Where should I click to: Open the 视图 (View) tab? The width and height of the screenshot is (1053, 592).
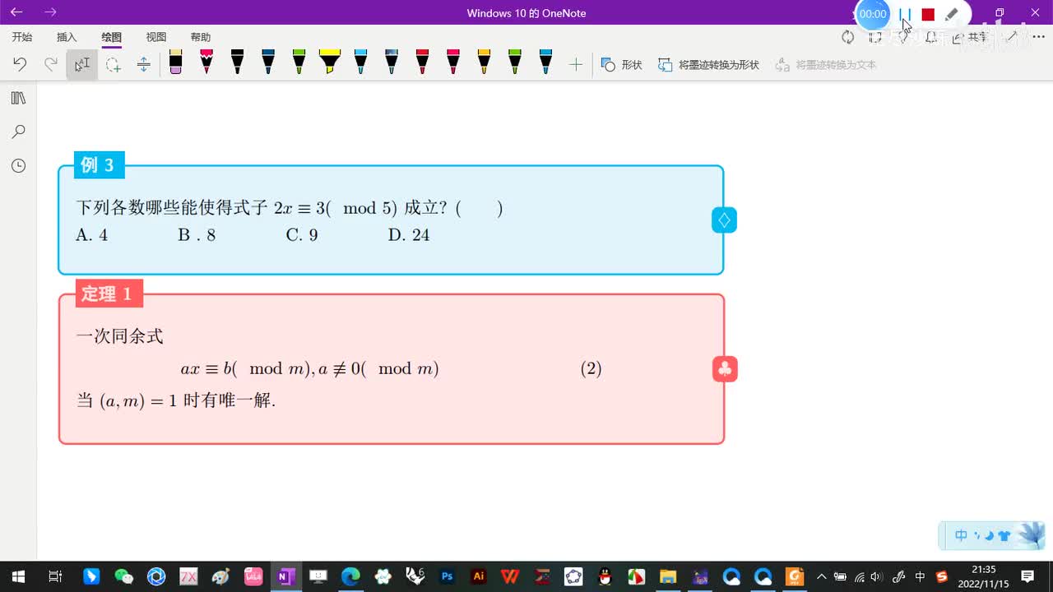point(155,37)
